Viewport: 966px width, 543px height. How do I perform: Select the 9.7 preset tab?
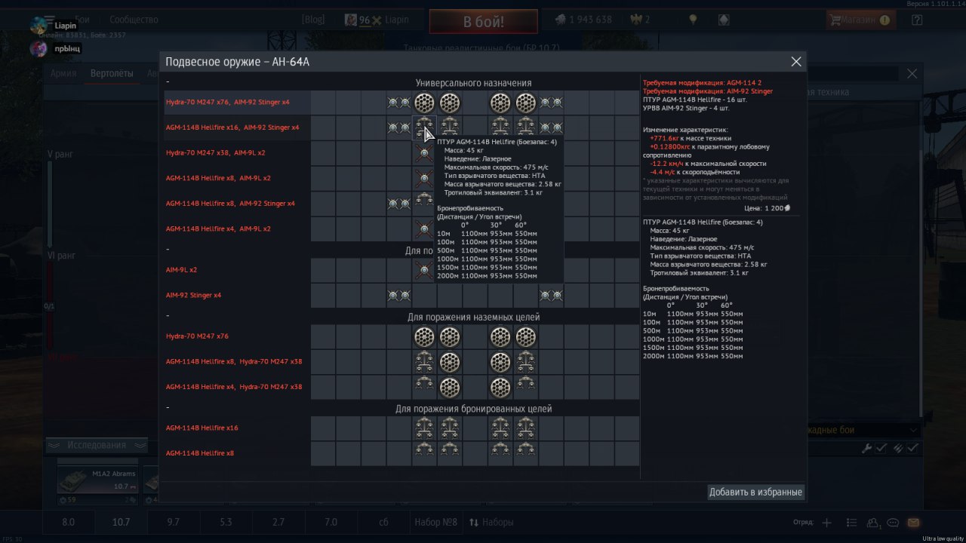[174, 522]
